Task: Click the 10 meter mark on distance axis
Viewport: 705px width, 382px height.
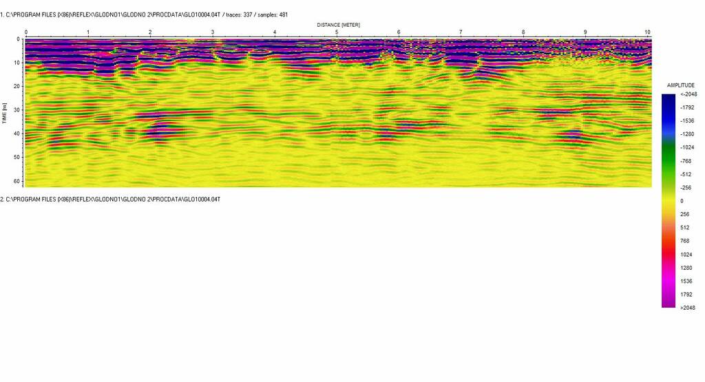Action: (646, 32)
